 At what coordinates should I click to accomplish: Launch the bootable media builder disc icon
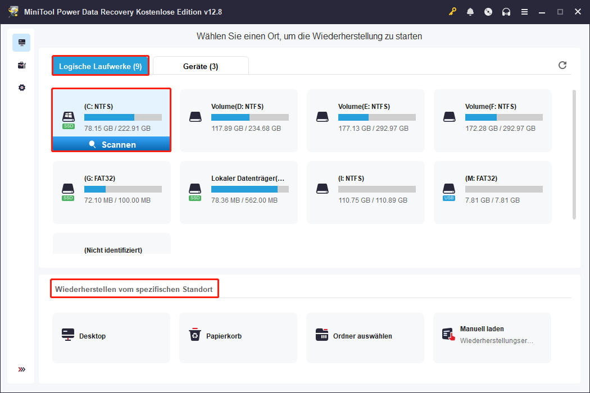[x=488, y=11]
